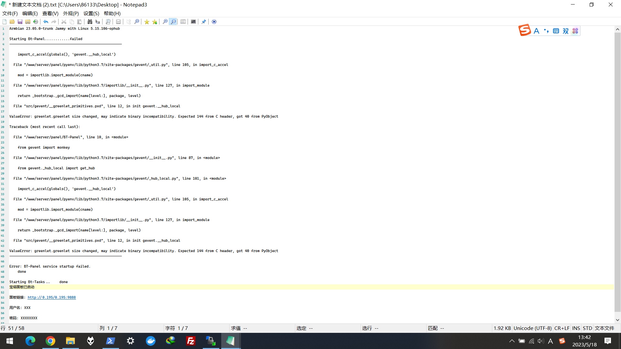
Task: Open a file using the folder icon
Action: (12, 22)
